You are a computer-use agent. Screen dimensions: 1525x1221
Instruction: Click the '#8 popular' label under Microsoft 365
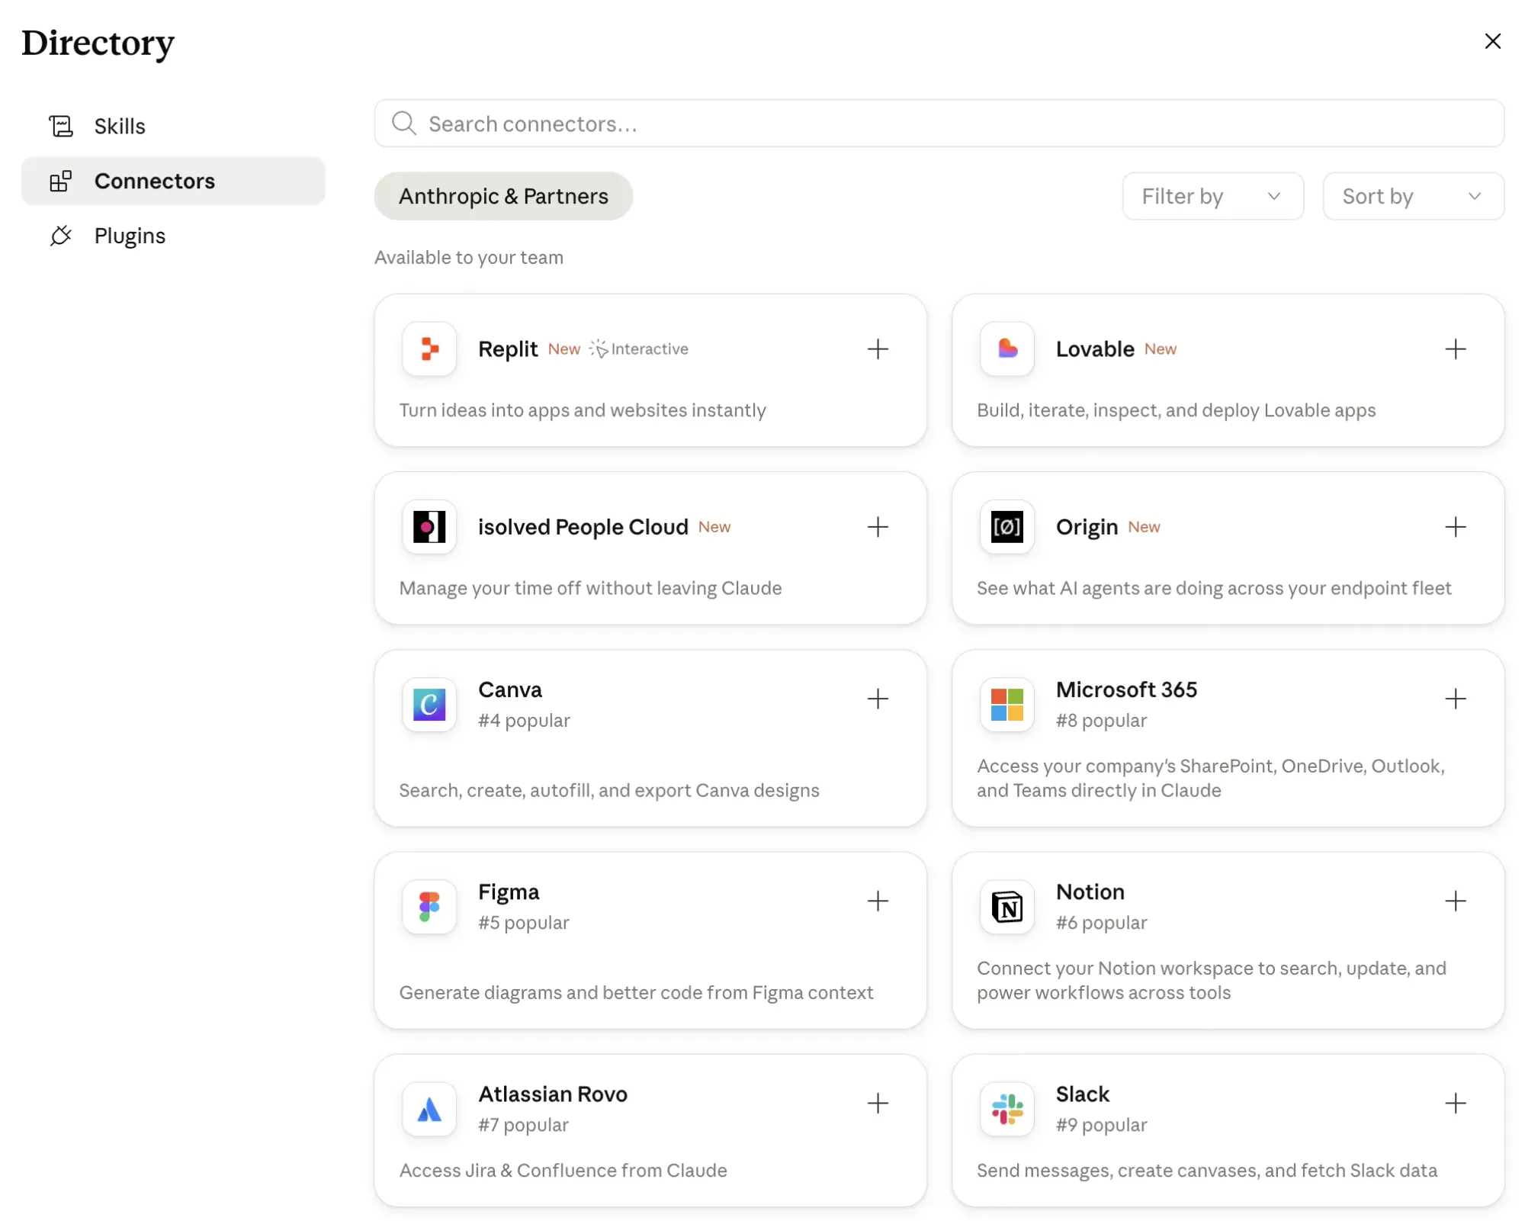click(1101, 720)
